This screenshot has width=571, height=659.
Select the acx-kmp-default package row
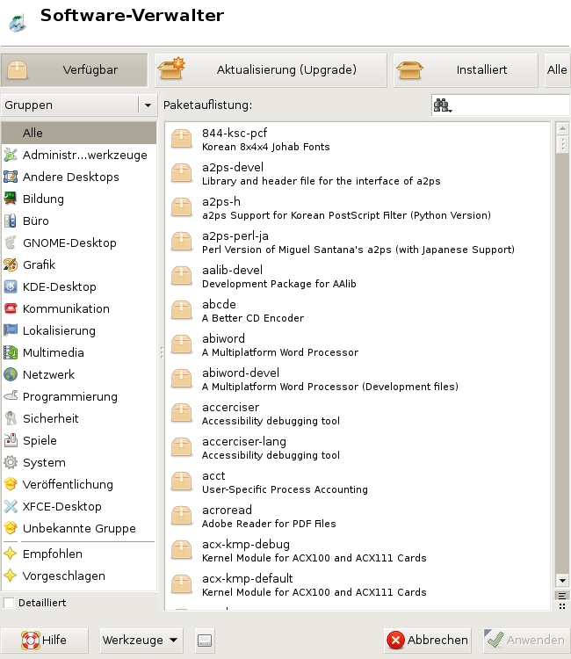358,584
